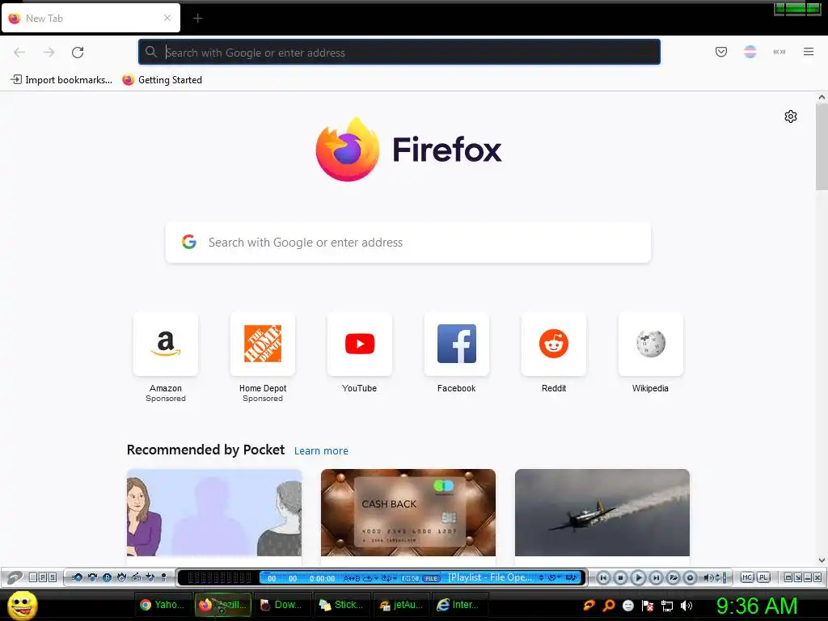Image resolution: width=828 pixels, height=621 pixels.
Task: Follow the Learn more Pocket link
Action: (321, 451)
